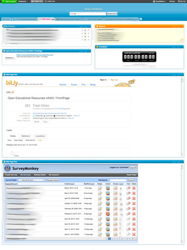Click Analyze icon for first survey row
This screenshot has height=250, width=187.
(x=115, y=188)
